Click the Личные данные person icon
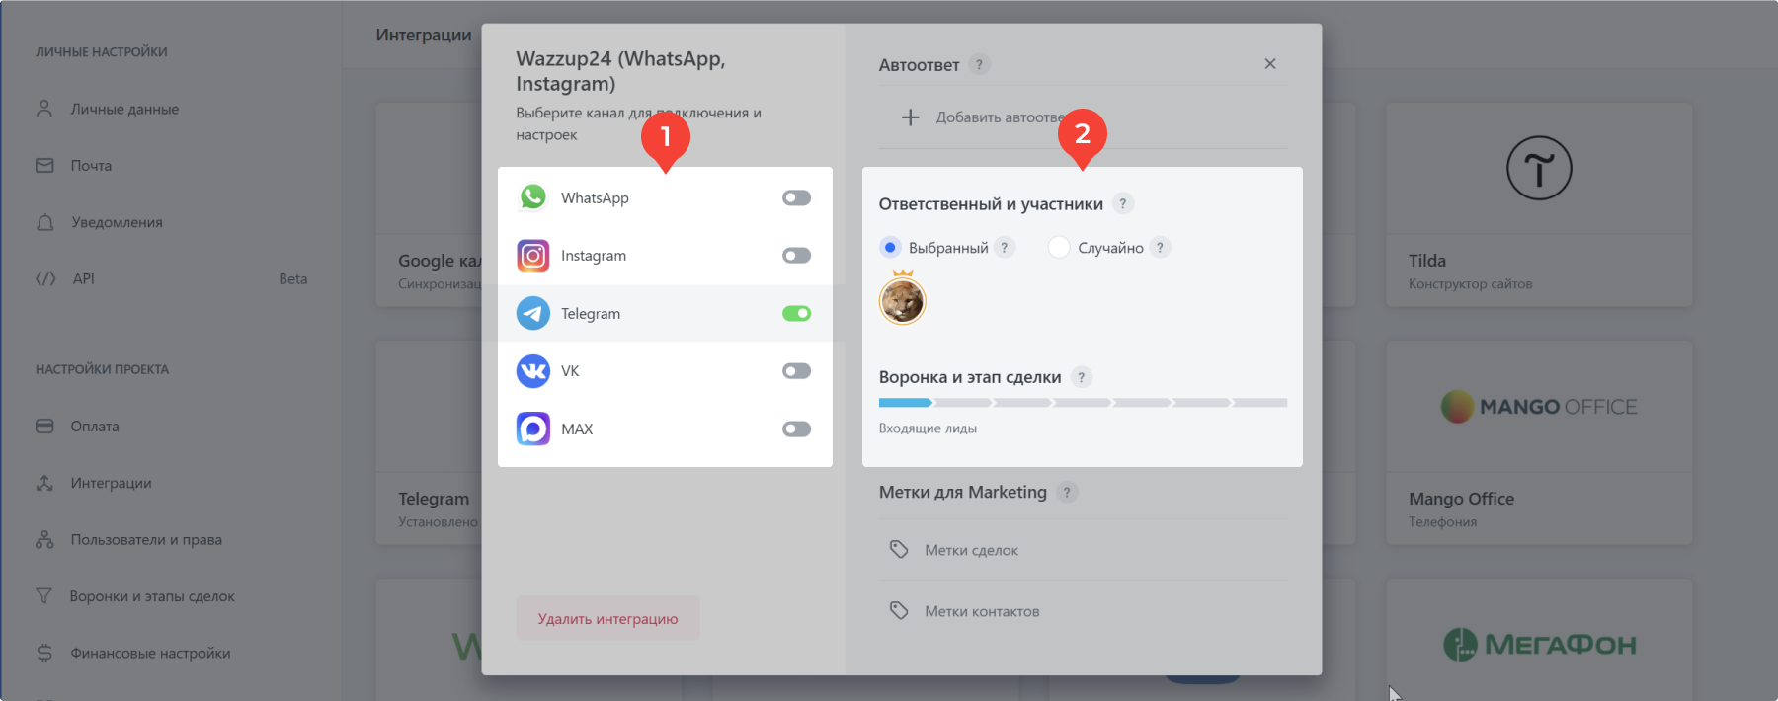 point(44,109)
